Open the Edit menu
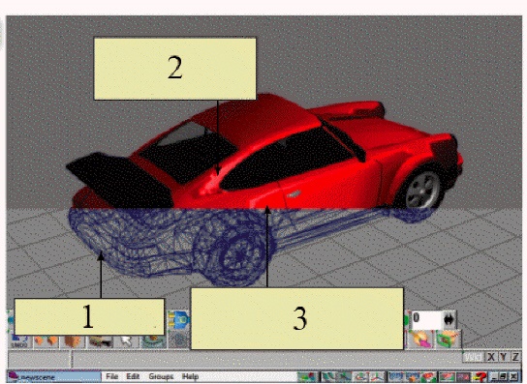The image size is (527, 384). (133, 376)
